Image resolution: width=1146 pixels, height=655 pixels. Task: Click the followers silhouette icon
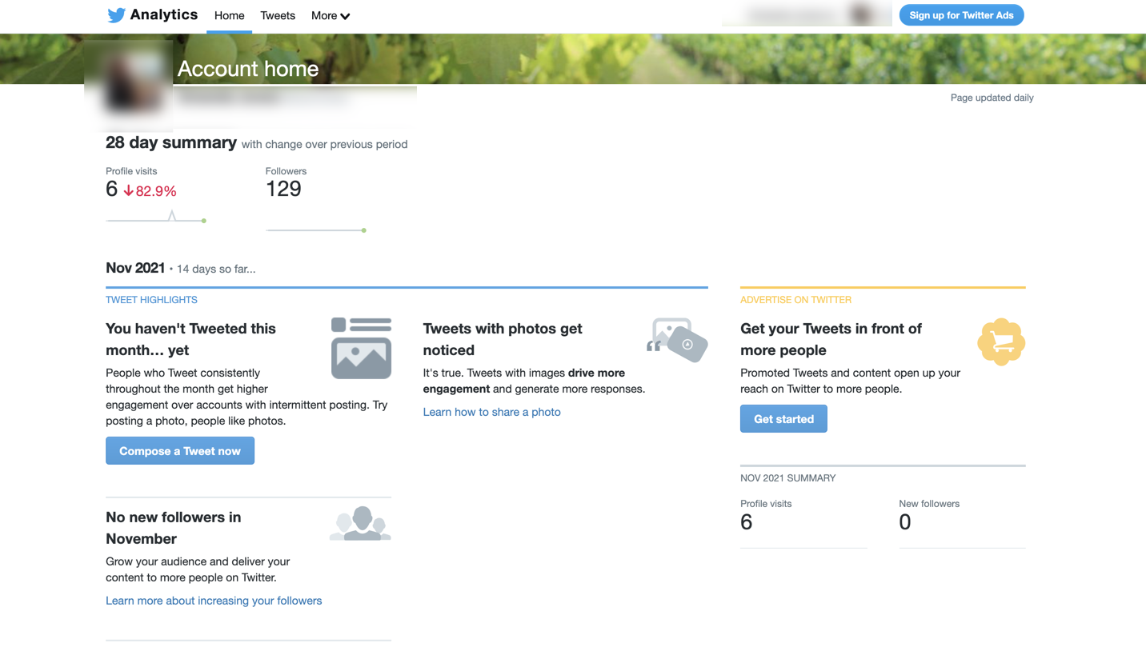point(360,523)
